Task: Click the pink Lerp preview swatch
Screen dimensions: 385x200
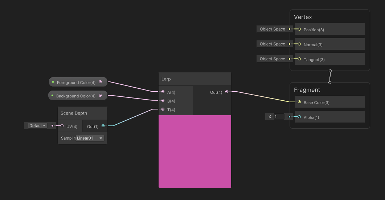Action: click(194, 151)
